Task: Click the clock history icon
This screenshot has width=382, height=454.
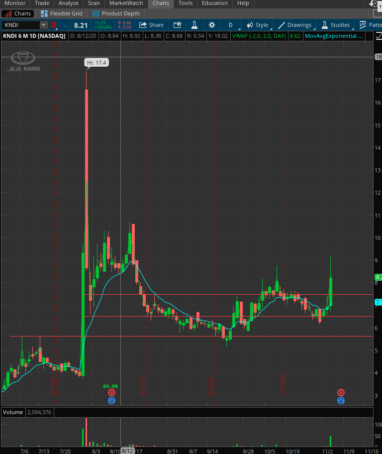Action: point(374,3)
